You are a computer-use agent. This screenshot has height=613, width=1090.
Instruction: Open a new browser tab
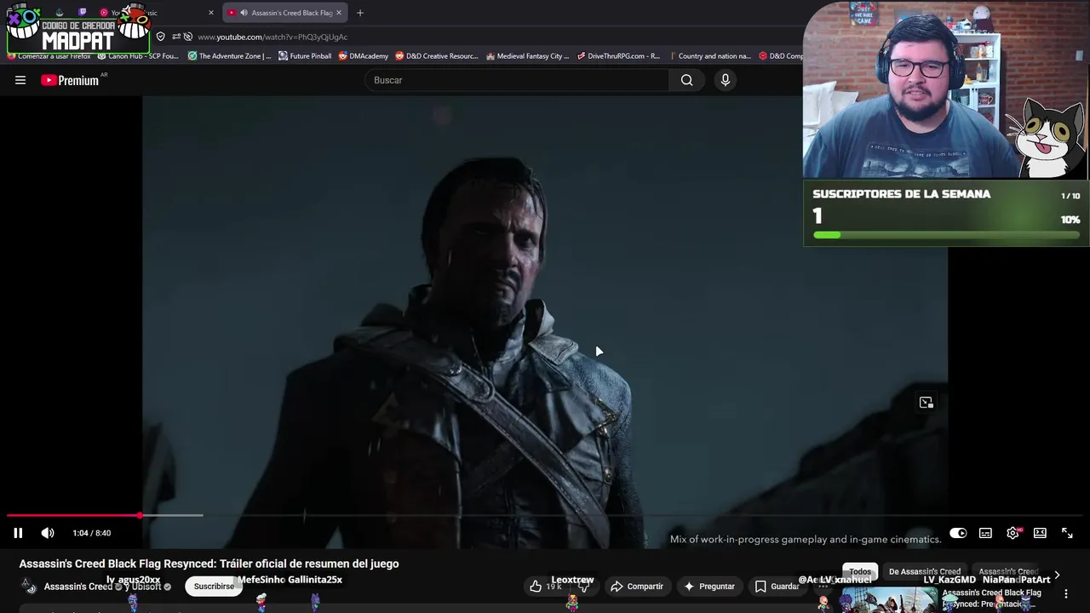point(360,13)
